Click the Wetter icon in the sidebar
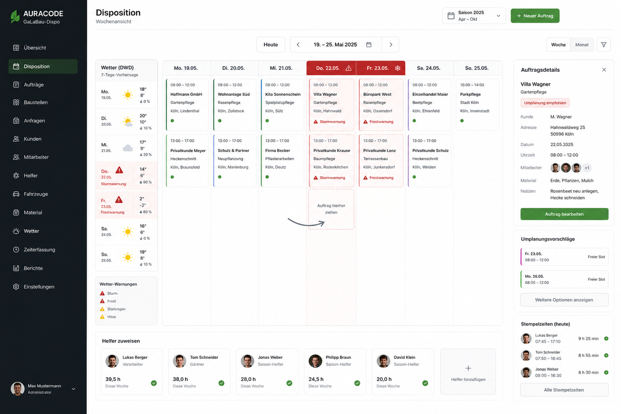This screenshot has height=414, width=621. [x=16, y=231]
